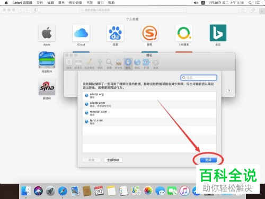Open the Apple favorite
The width and height of the screenshot is (265, 199).
pyautogui.click(x=47, y=35)
